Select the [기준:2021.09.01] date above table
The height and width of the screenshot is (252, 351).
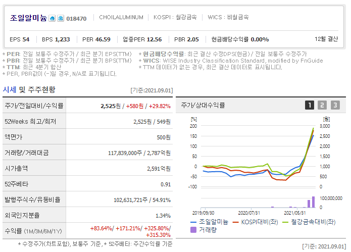152,90
